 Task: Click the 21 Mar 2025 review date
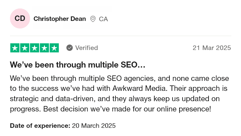(212, 48)
